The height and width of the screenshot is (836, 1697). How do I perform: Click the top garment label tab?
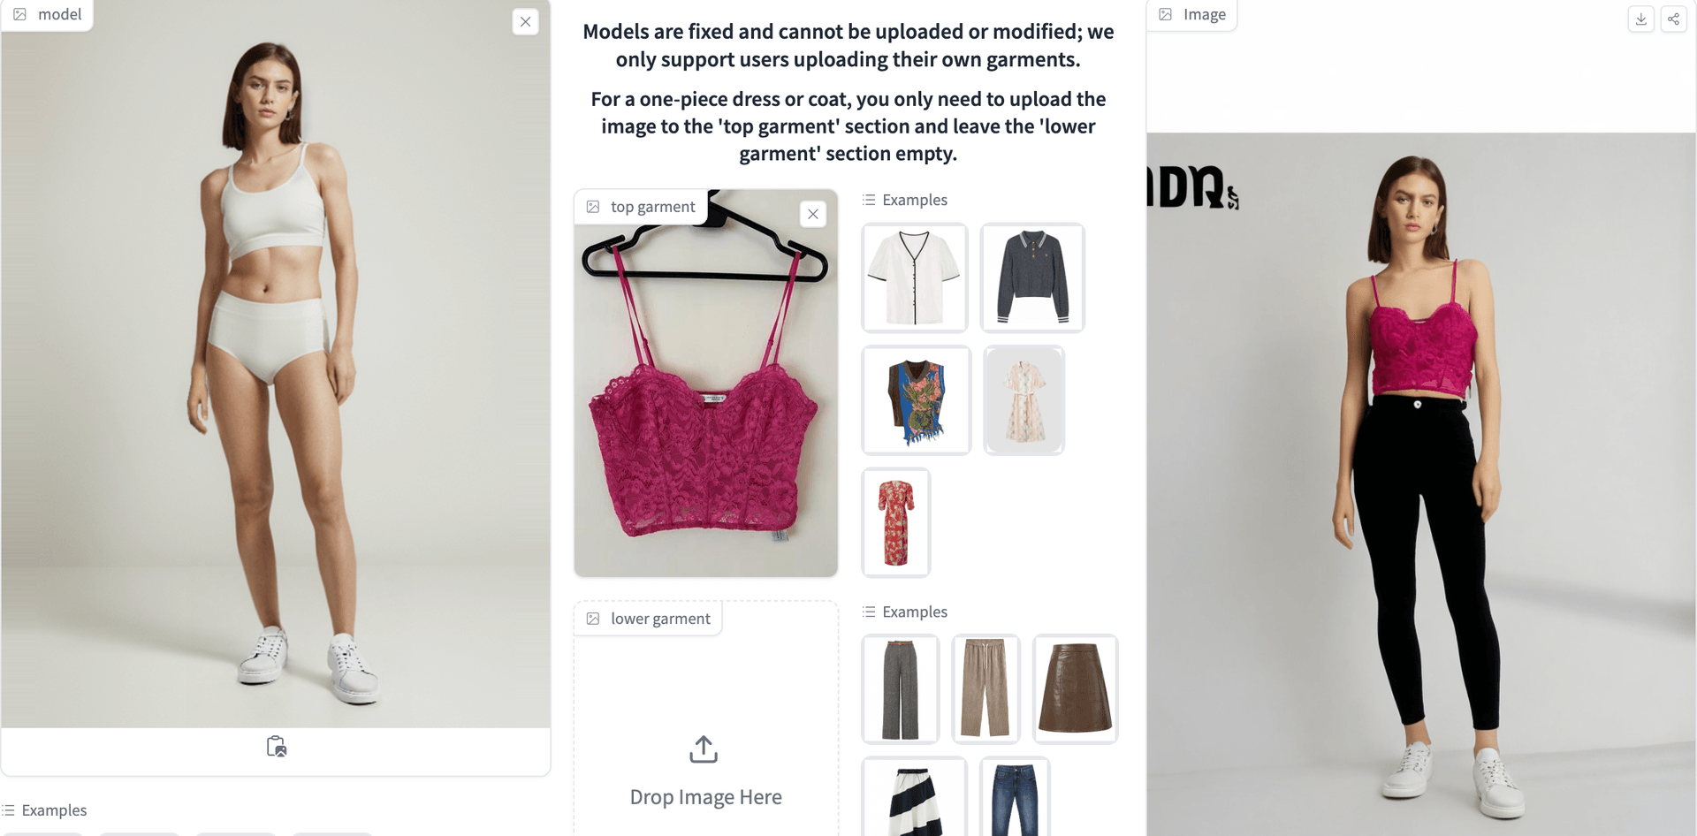pos(643,207)
